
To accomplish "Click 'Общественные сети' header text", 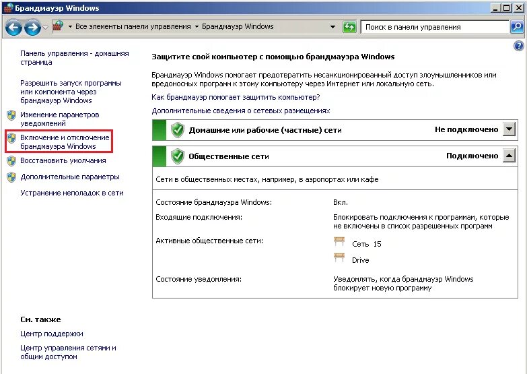I will coord(229,156).
